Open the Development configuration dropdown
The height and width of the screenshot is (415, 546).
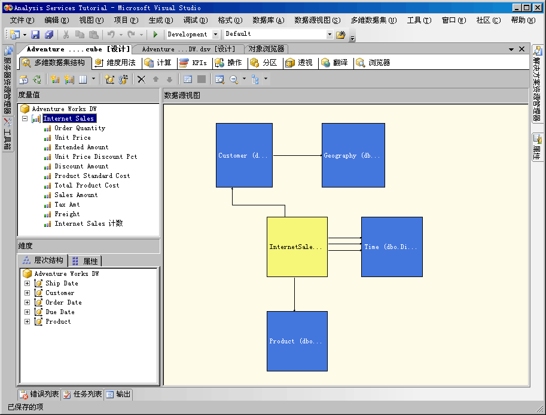(x=216, y=35)
